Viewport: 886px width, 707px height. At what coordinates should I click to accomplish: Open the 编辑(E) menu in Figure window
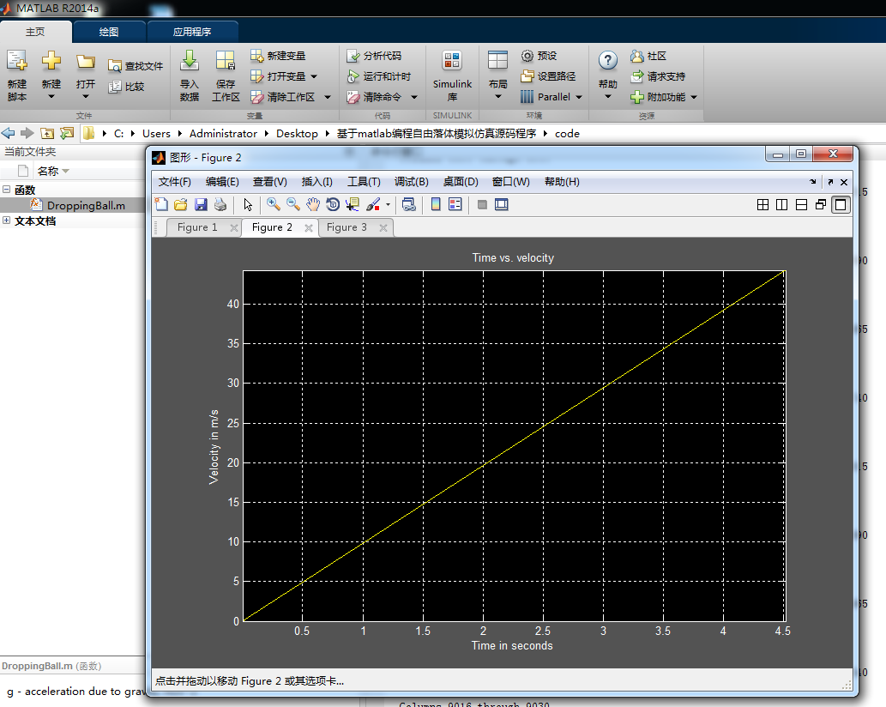tap(222, 182)
